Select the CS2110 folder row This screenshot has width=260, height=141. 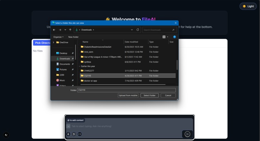tap(128, 76)
